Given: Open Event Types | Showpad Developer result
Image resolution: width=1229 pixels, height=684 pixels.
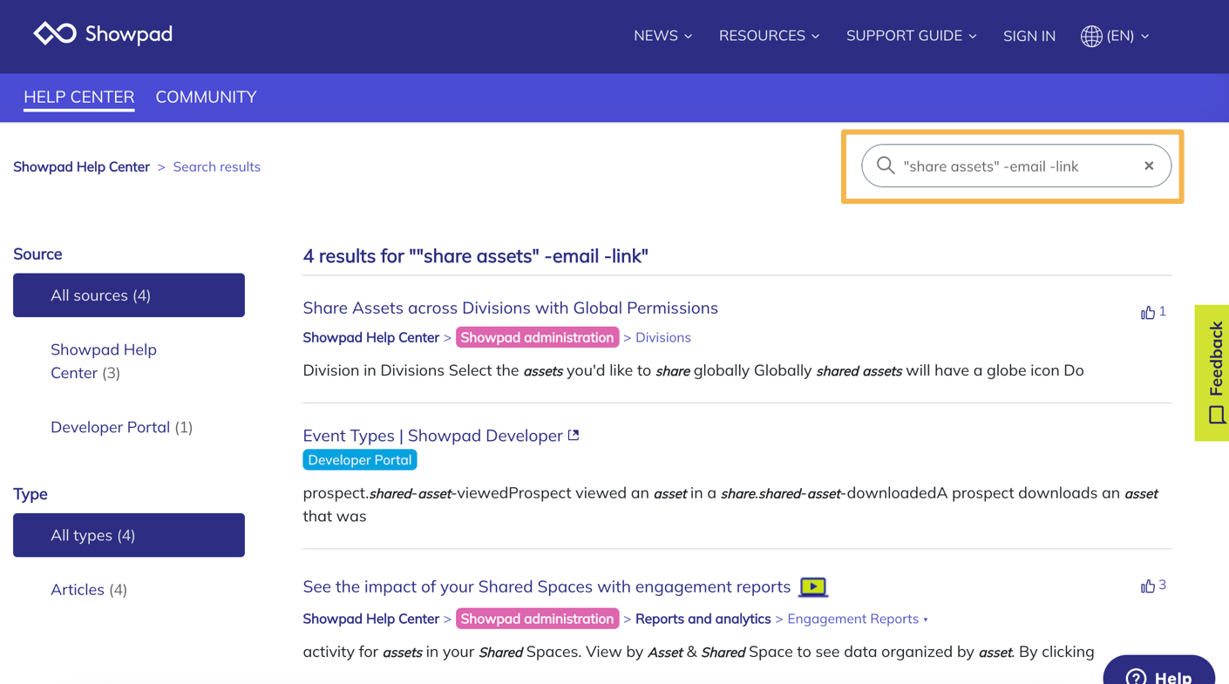Looking at the screenshot, I should click(x=432, y=436).
